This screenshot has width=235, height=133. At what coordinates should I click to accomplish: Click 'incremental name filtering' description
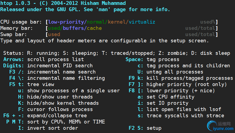(x=66, y=78)
